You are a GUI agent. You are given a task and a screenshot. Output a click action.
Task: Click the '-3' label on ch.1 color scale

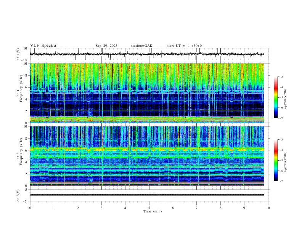point(281,77)
